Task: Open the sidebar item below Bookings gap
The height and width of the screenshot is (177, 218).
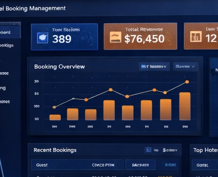Action: point(4,73)
